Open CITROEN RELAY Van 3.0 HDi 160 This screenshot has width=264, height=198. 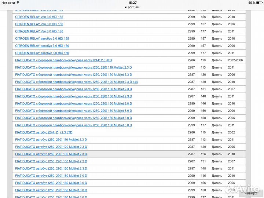39,24
